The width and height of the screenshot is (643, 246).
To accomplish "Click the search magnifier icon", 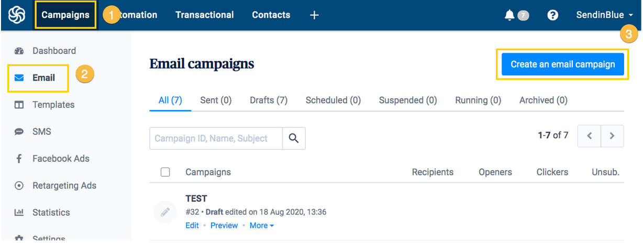I will pos(294,138).
